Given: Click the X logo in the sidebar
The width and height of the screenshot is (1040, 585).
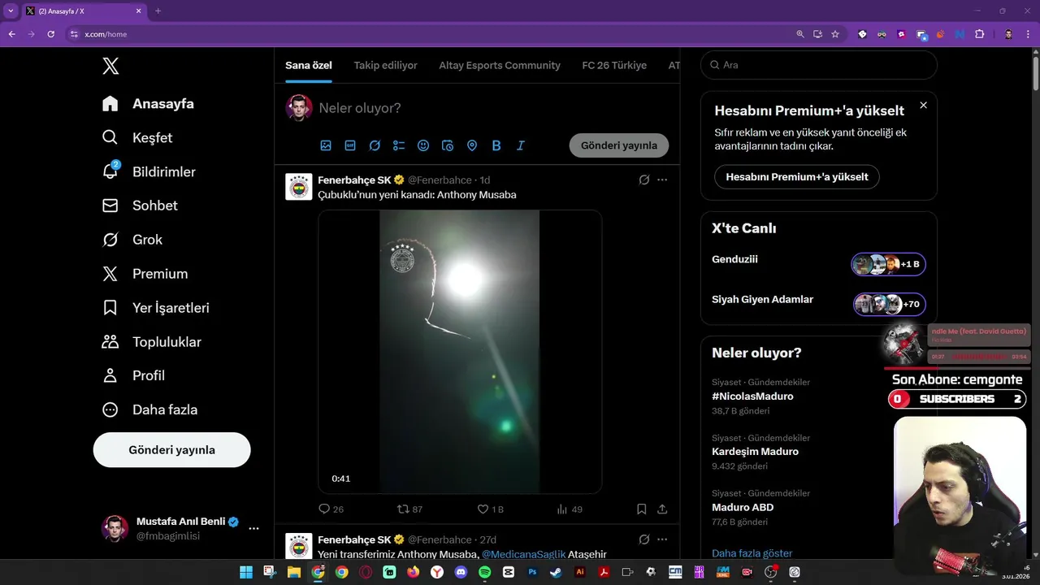Looking at the screenshot, I should pos(110,66).
